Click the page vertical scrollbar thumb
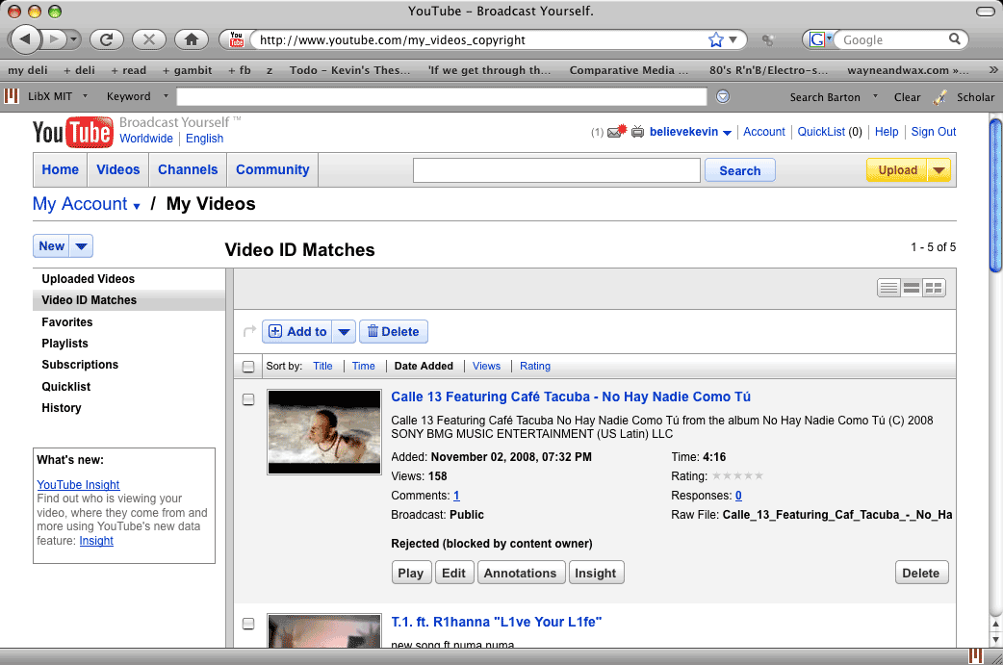 click(995, 195)
